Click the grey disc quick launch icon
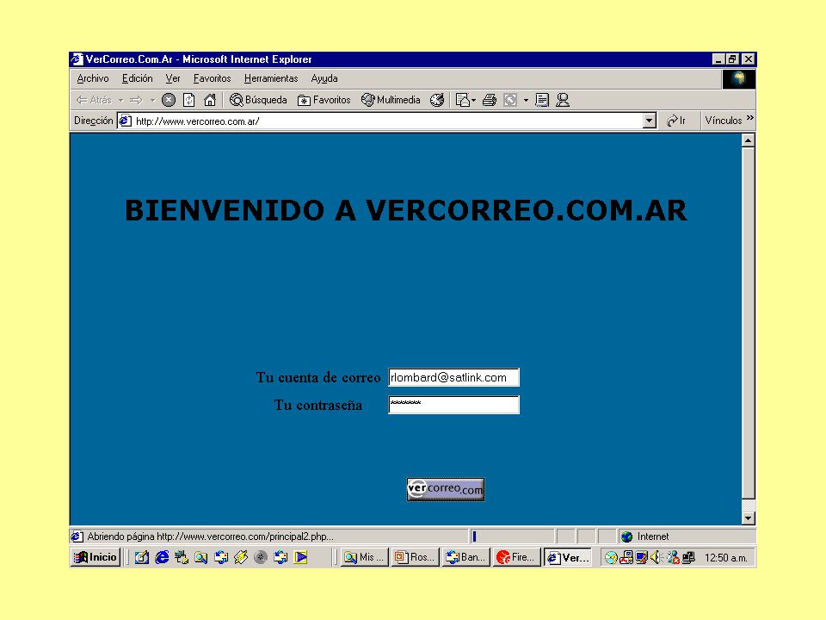 point(261,557)
